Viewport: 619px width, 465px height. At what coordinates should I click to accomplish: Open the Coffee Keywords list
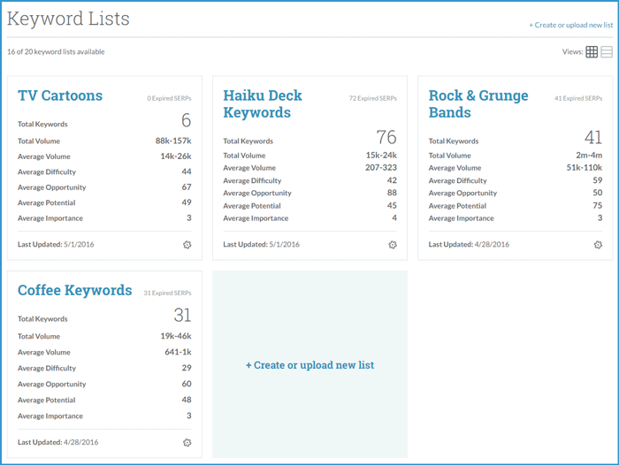(x=75, y=291)
